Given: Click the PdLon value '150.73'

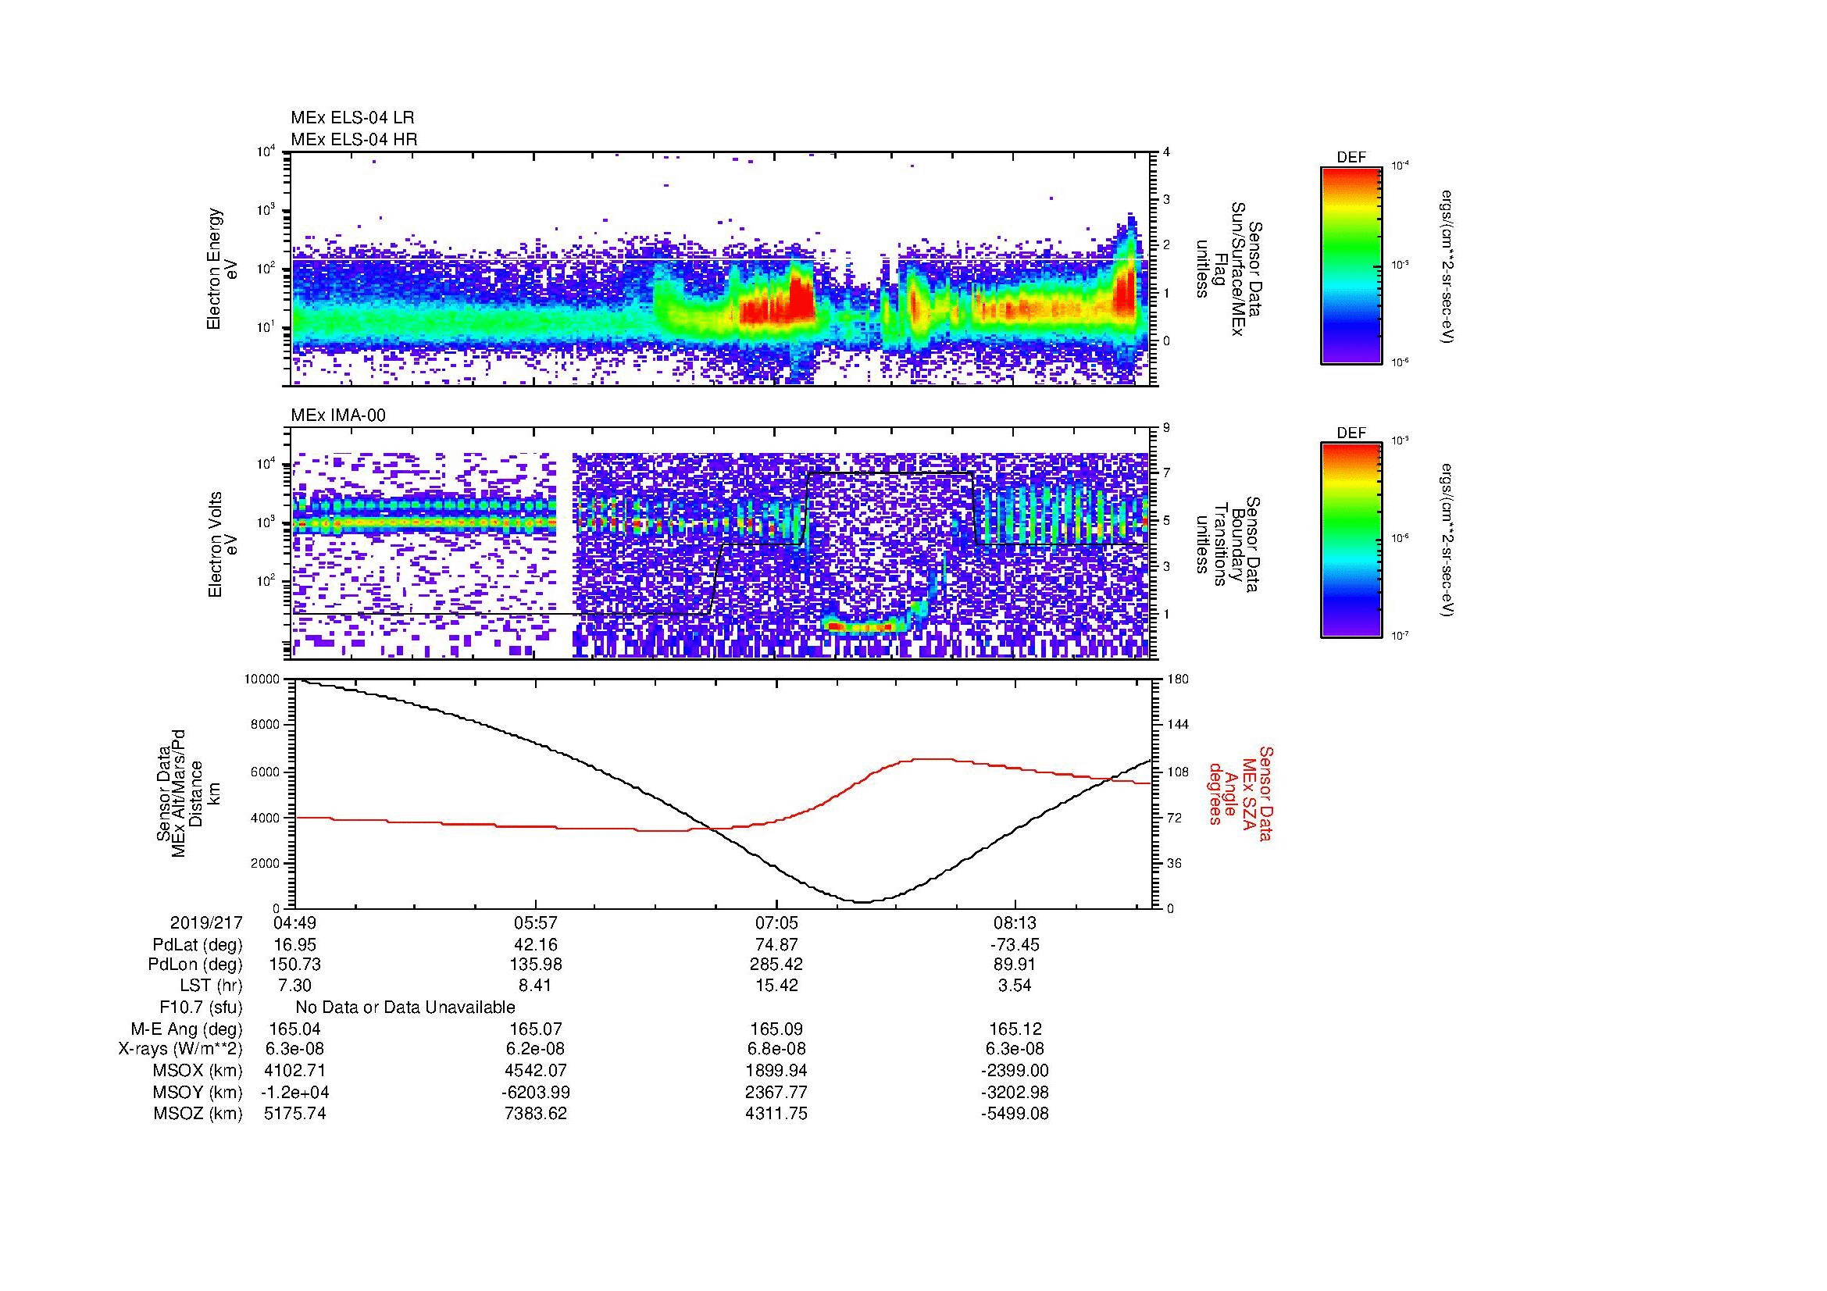Looking at the screenshot, I should click(x=295, y=965).
